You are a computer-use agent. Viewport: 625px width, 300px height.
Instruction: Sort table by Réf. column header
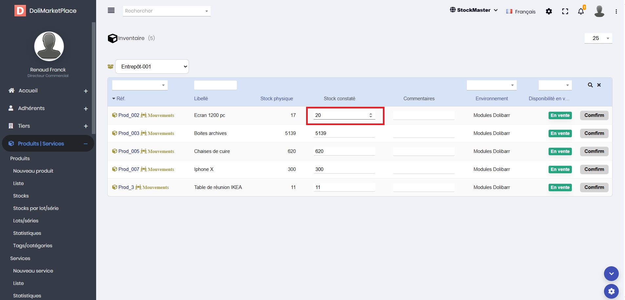click(x=120, y=99)
